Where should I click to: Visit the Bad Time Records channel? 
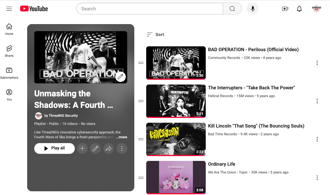(x=222, y=134)
